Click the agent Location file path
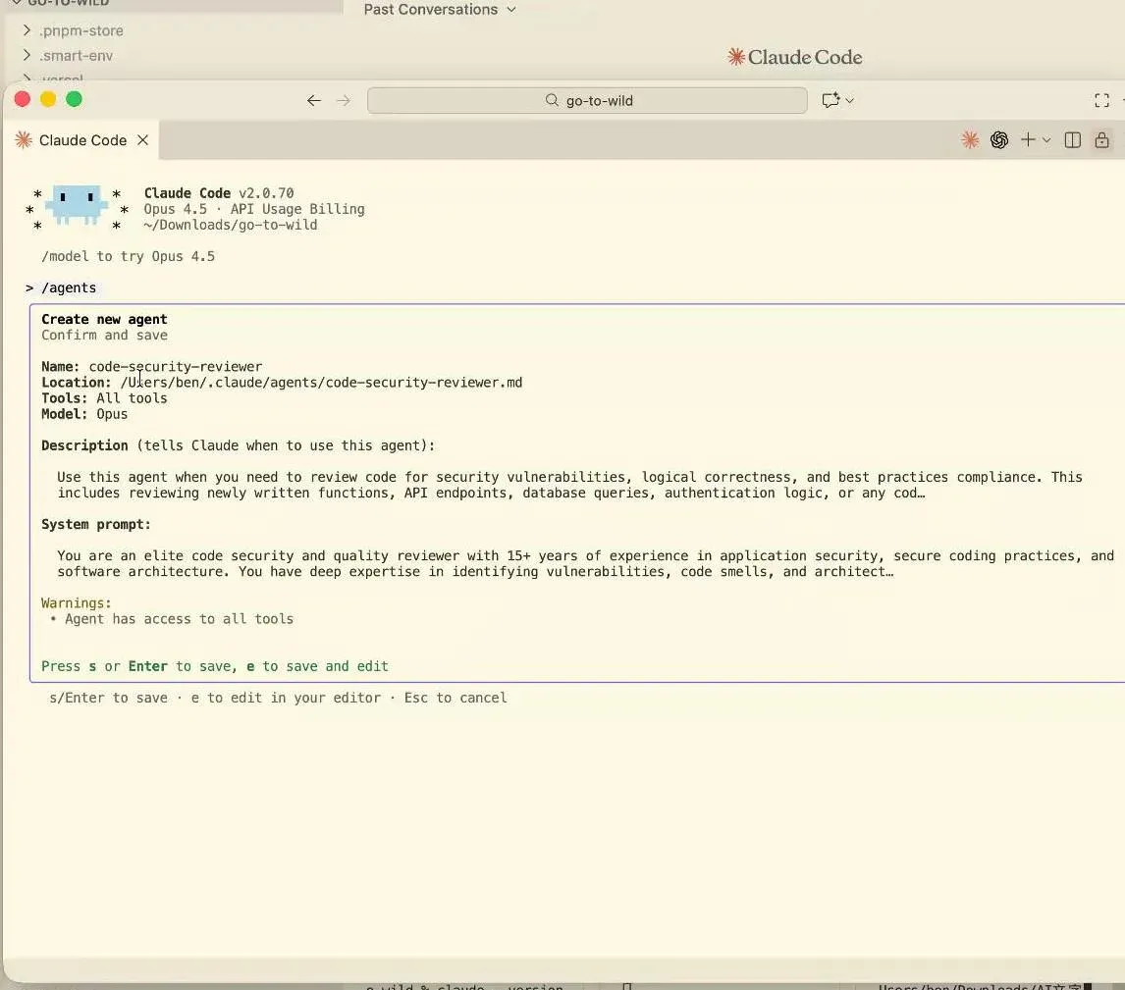This screenshot has width=1125, height=990. 321,382
